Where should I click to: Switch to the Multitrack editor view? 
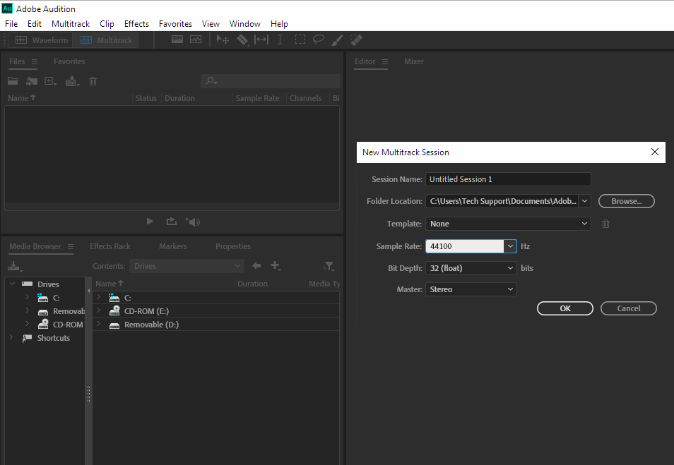(x=106, y=40)
